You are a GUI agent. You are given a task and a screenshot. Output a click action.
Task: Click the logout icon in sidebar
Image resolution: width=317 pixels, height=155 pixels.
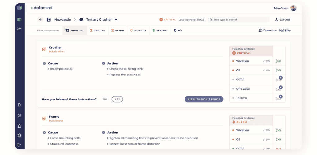pyautogui.click(x=20, y=145)
